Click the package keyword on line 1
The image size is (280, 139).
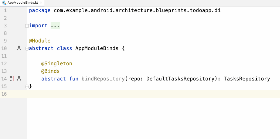(x=40, y=11)
